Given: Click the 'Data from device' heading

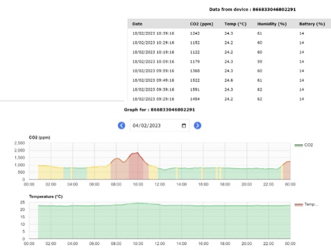Looking at the screenshot, I should click(253, 10).
